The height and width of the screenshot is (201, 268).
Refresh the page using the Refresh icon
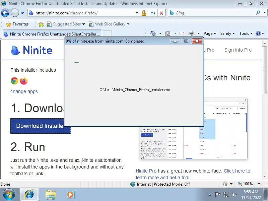point(153,13)
